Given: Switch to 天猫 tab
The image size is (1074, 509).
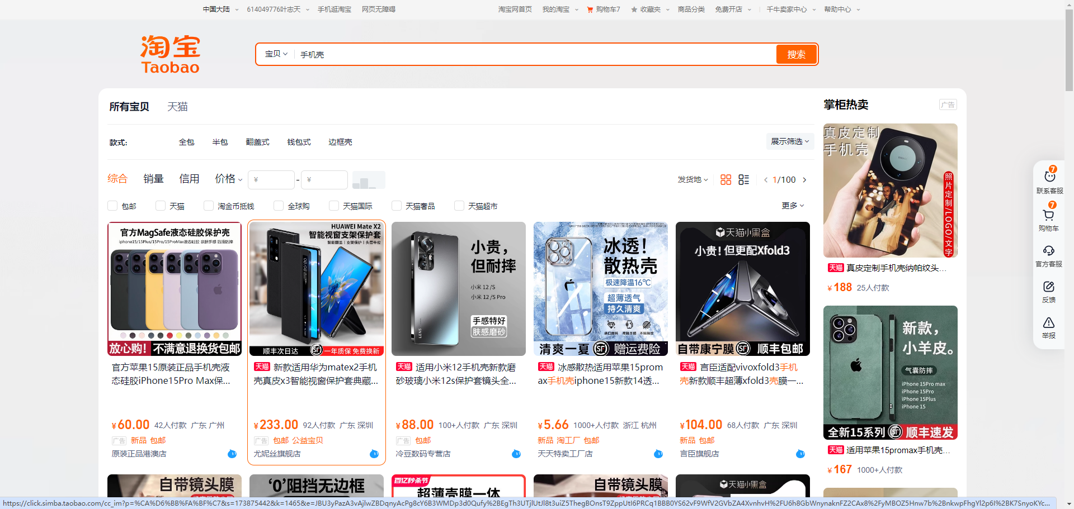Looking at the screenshot, I should pos(177,107).
